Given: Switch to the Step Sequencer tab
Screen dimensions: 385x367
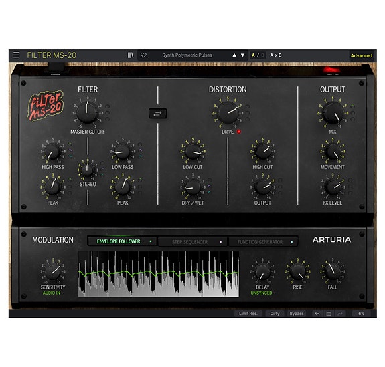Looking at the screenshot, I should (193, 242).
